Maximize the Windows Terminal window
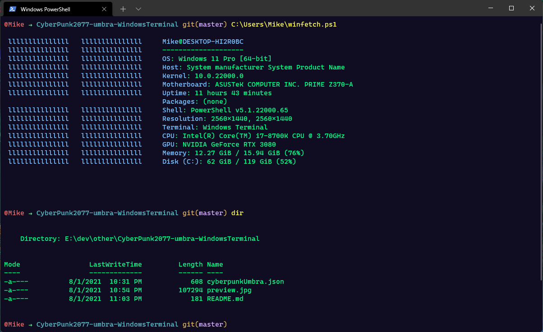The height and width of the screenshot is (332, 543). (511, 8)
